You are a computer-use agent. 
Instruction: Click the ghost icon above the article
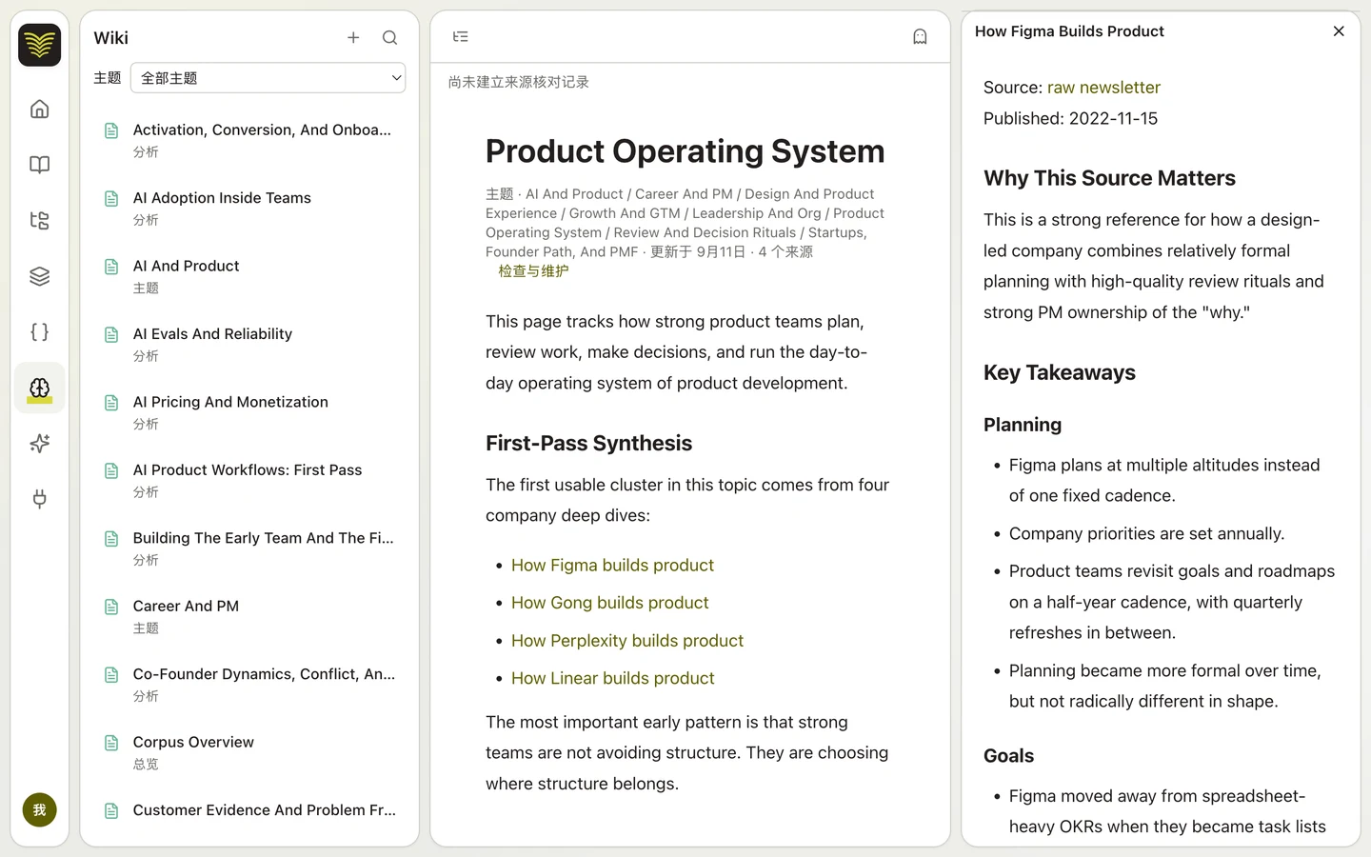920,37
